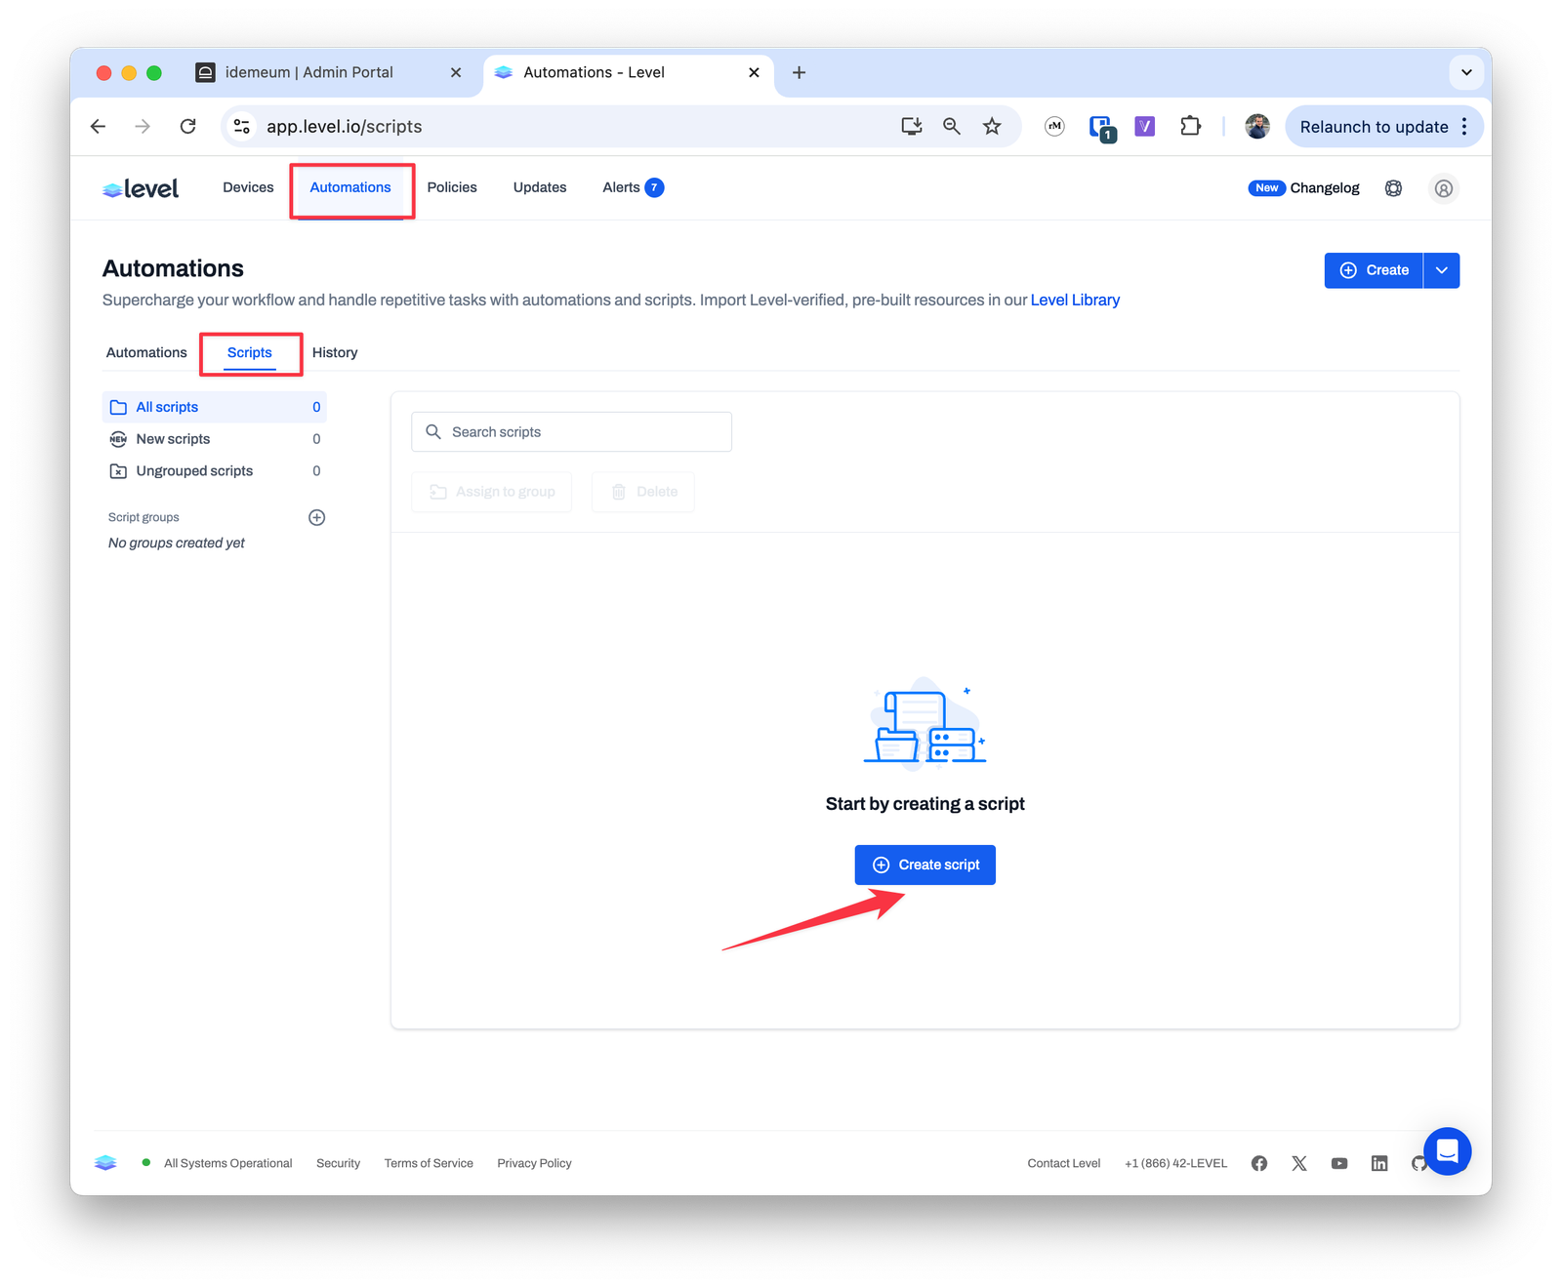The image size is (1562, 1288).
Task: Switch to the Scripts tab
Action: point(250,352)
